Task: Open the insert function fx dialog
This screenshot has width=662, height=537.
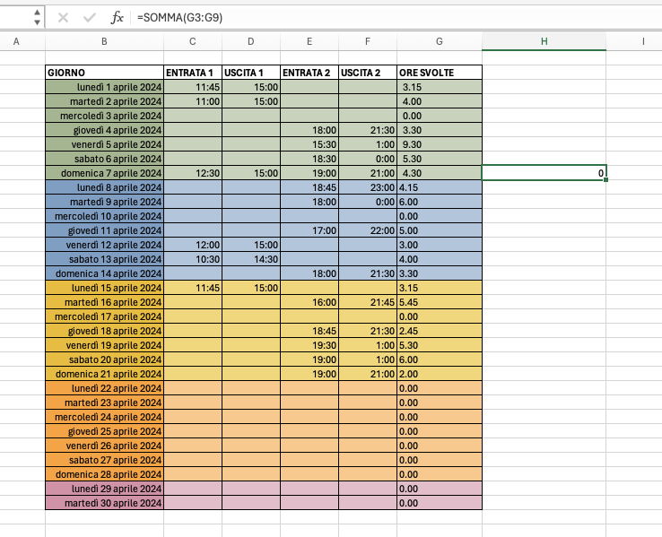Action: (x=117, y=18)
